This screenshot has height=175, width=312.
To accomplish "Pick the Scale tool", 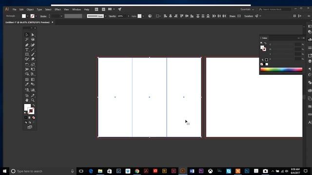I will pyautogui.click(x=33, y=64).
